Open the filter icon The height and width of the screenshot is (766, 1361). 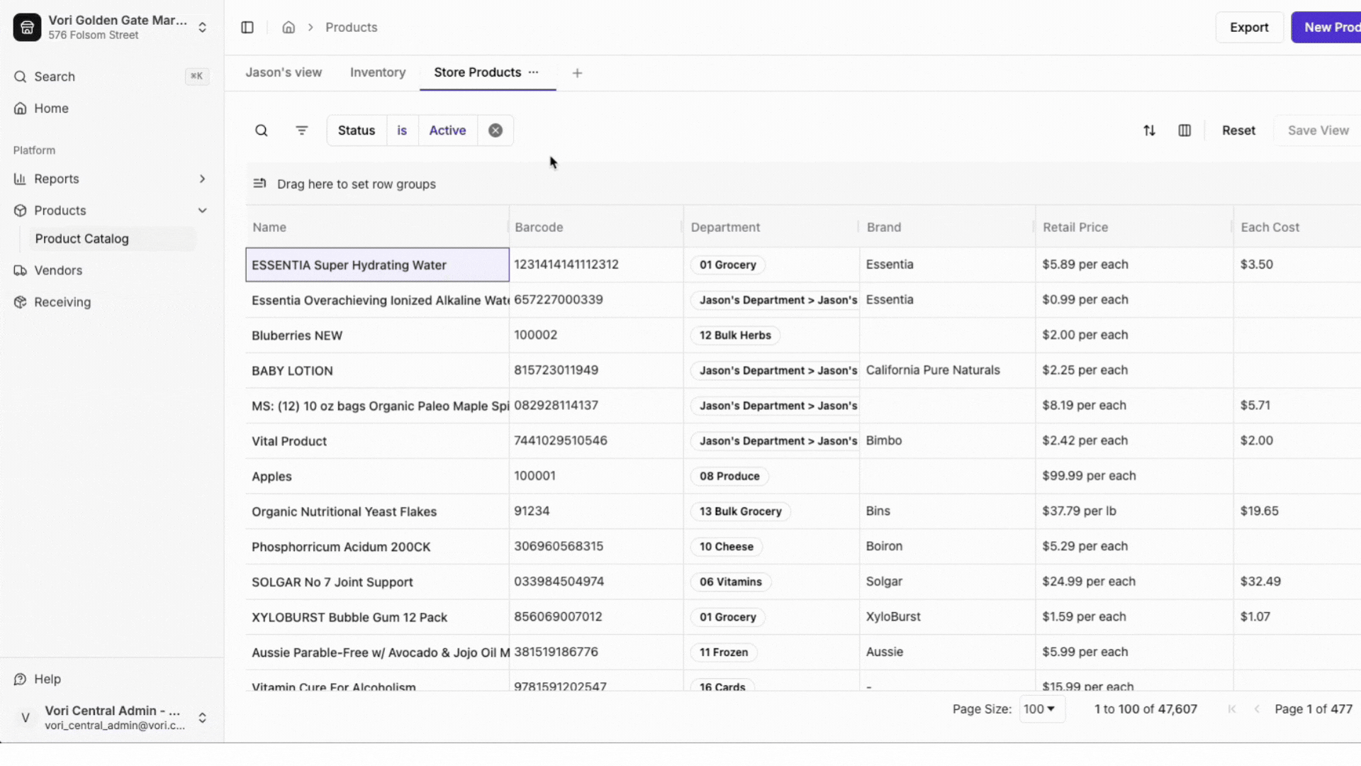click(302, 131)
